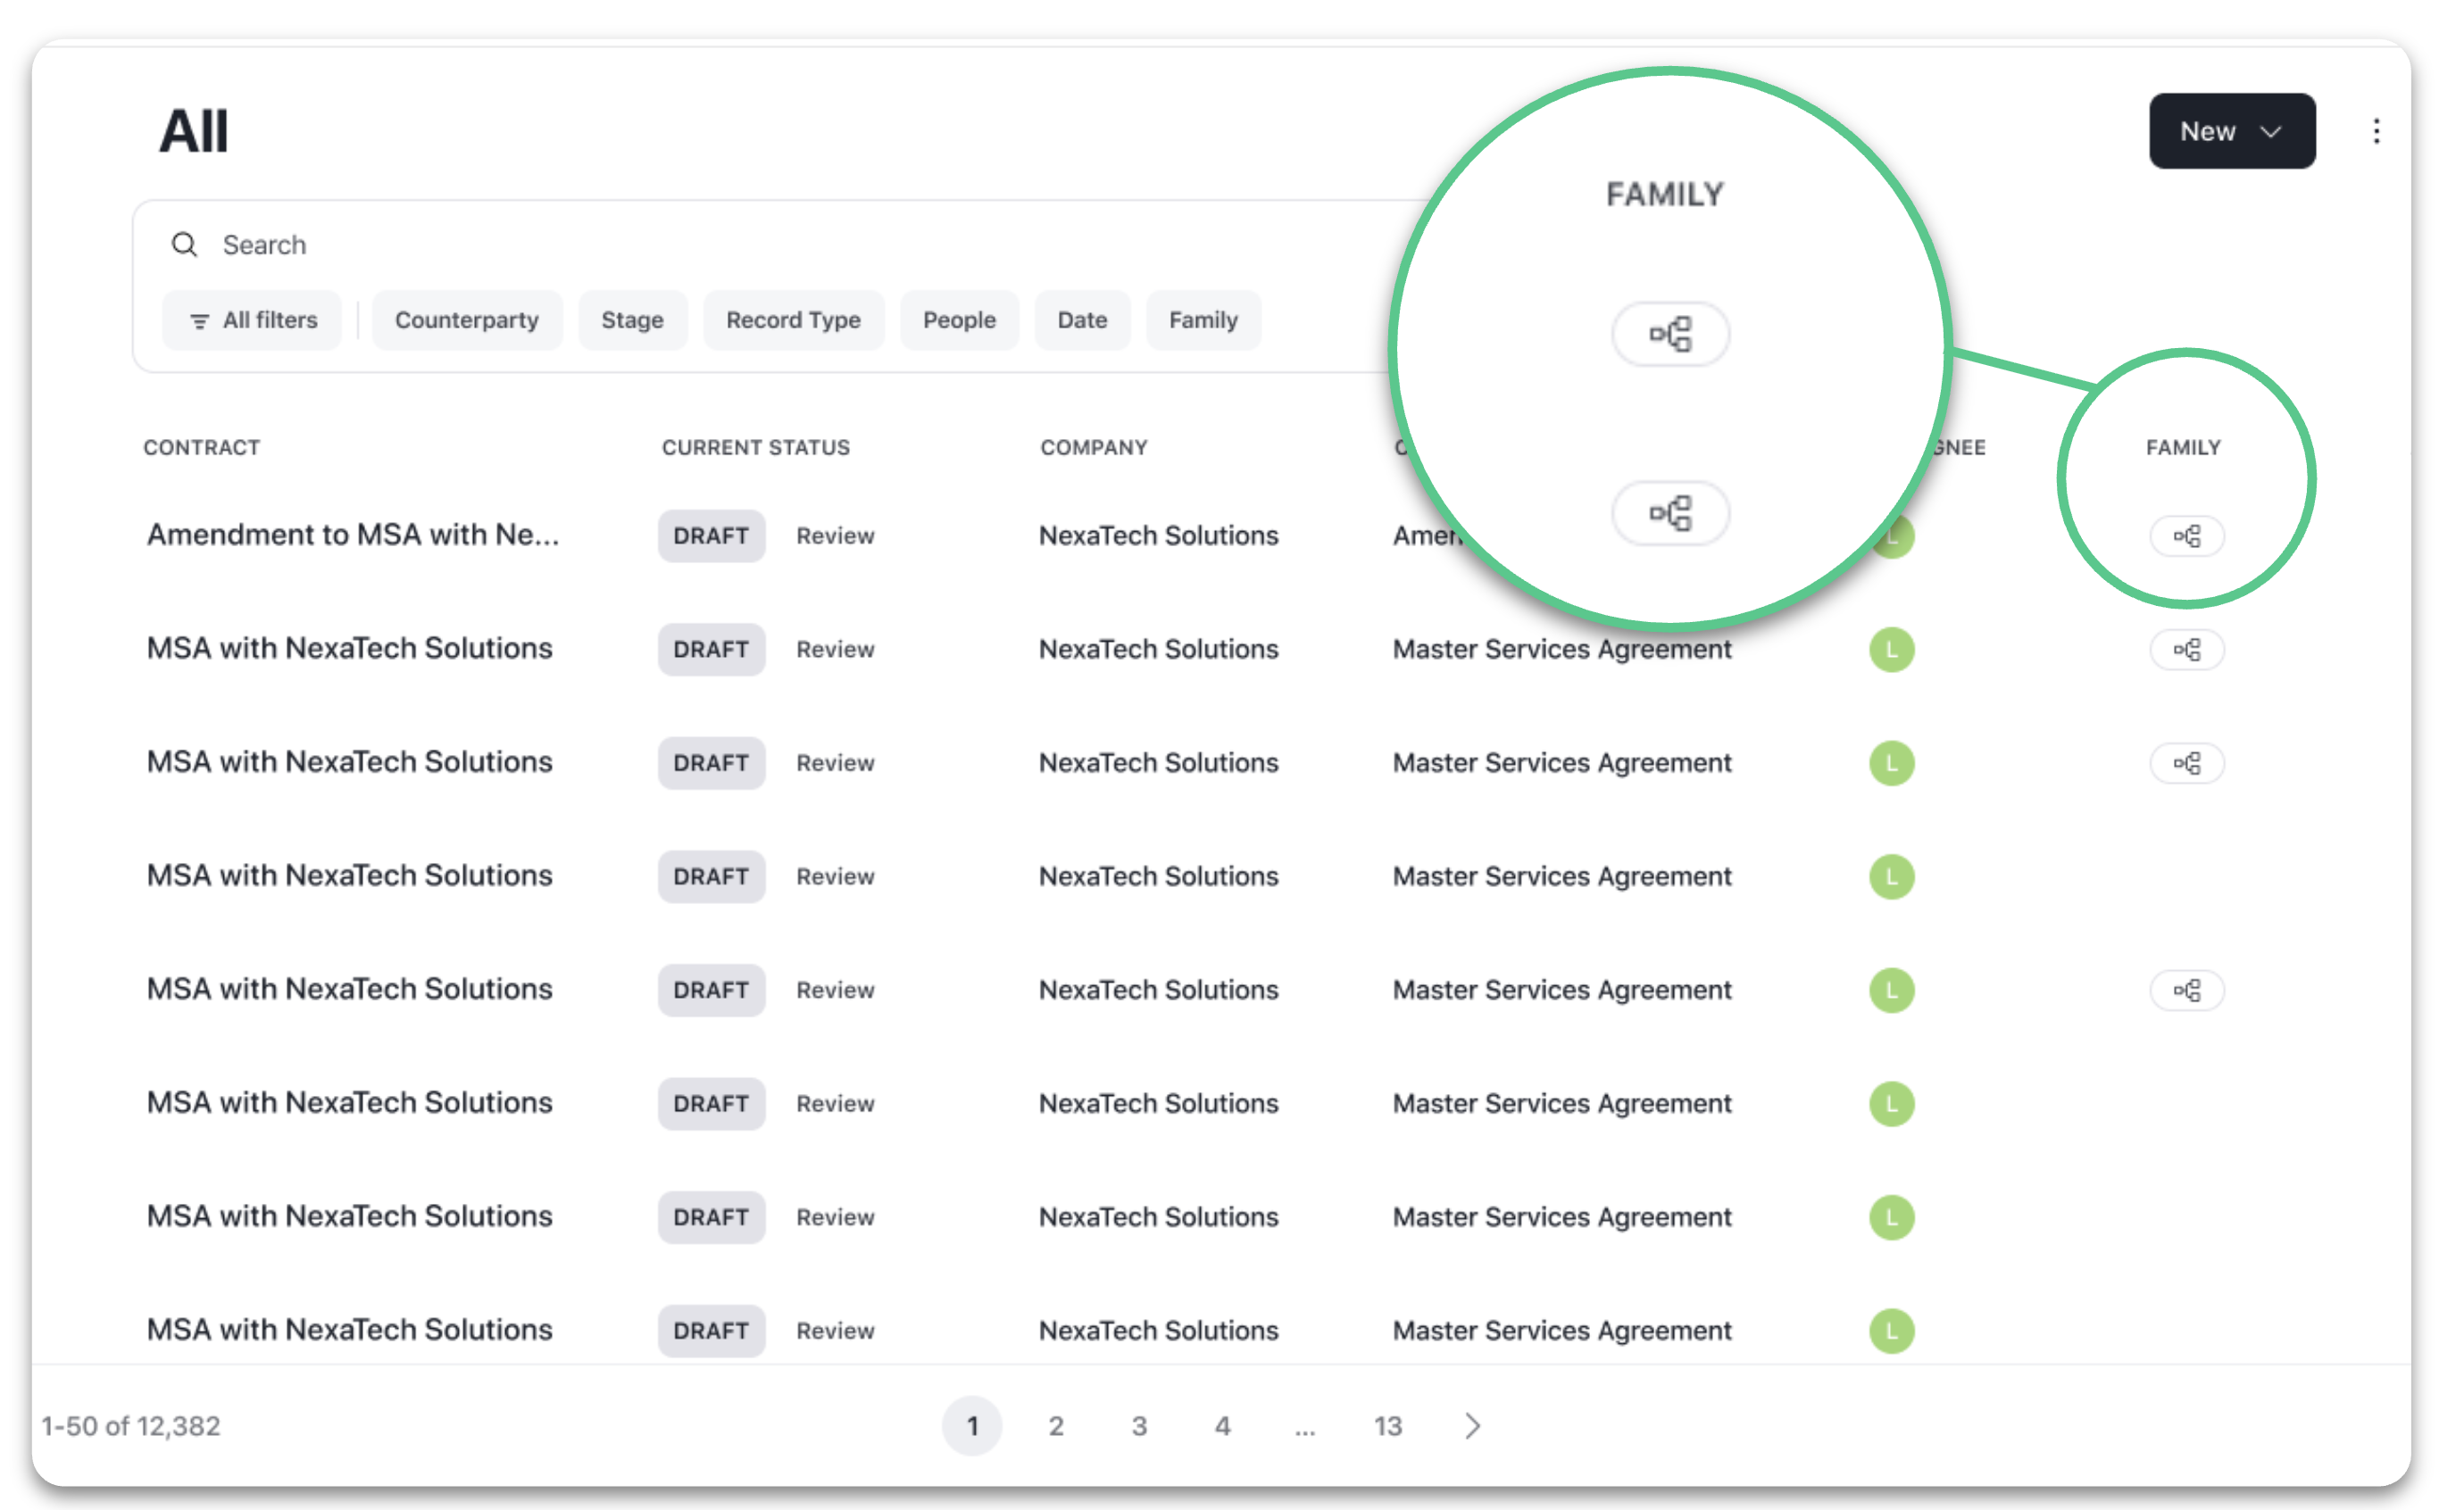Sort by the Current Status column header
The image size is (2464, 1510).
coord(756,448)
